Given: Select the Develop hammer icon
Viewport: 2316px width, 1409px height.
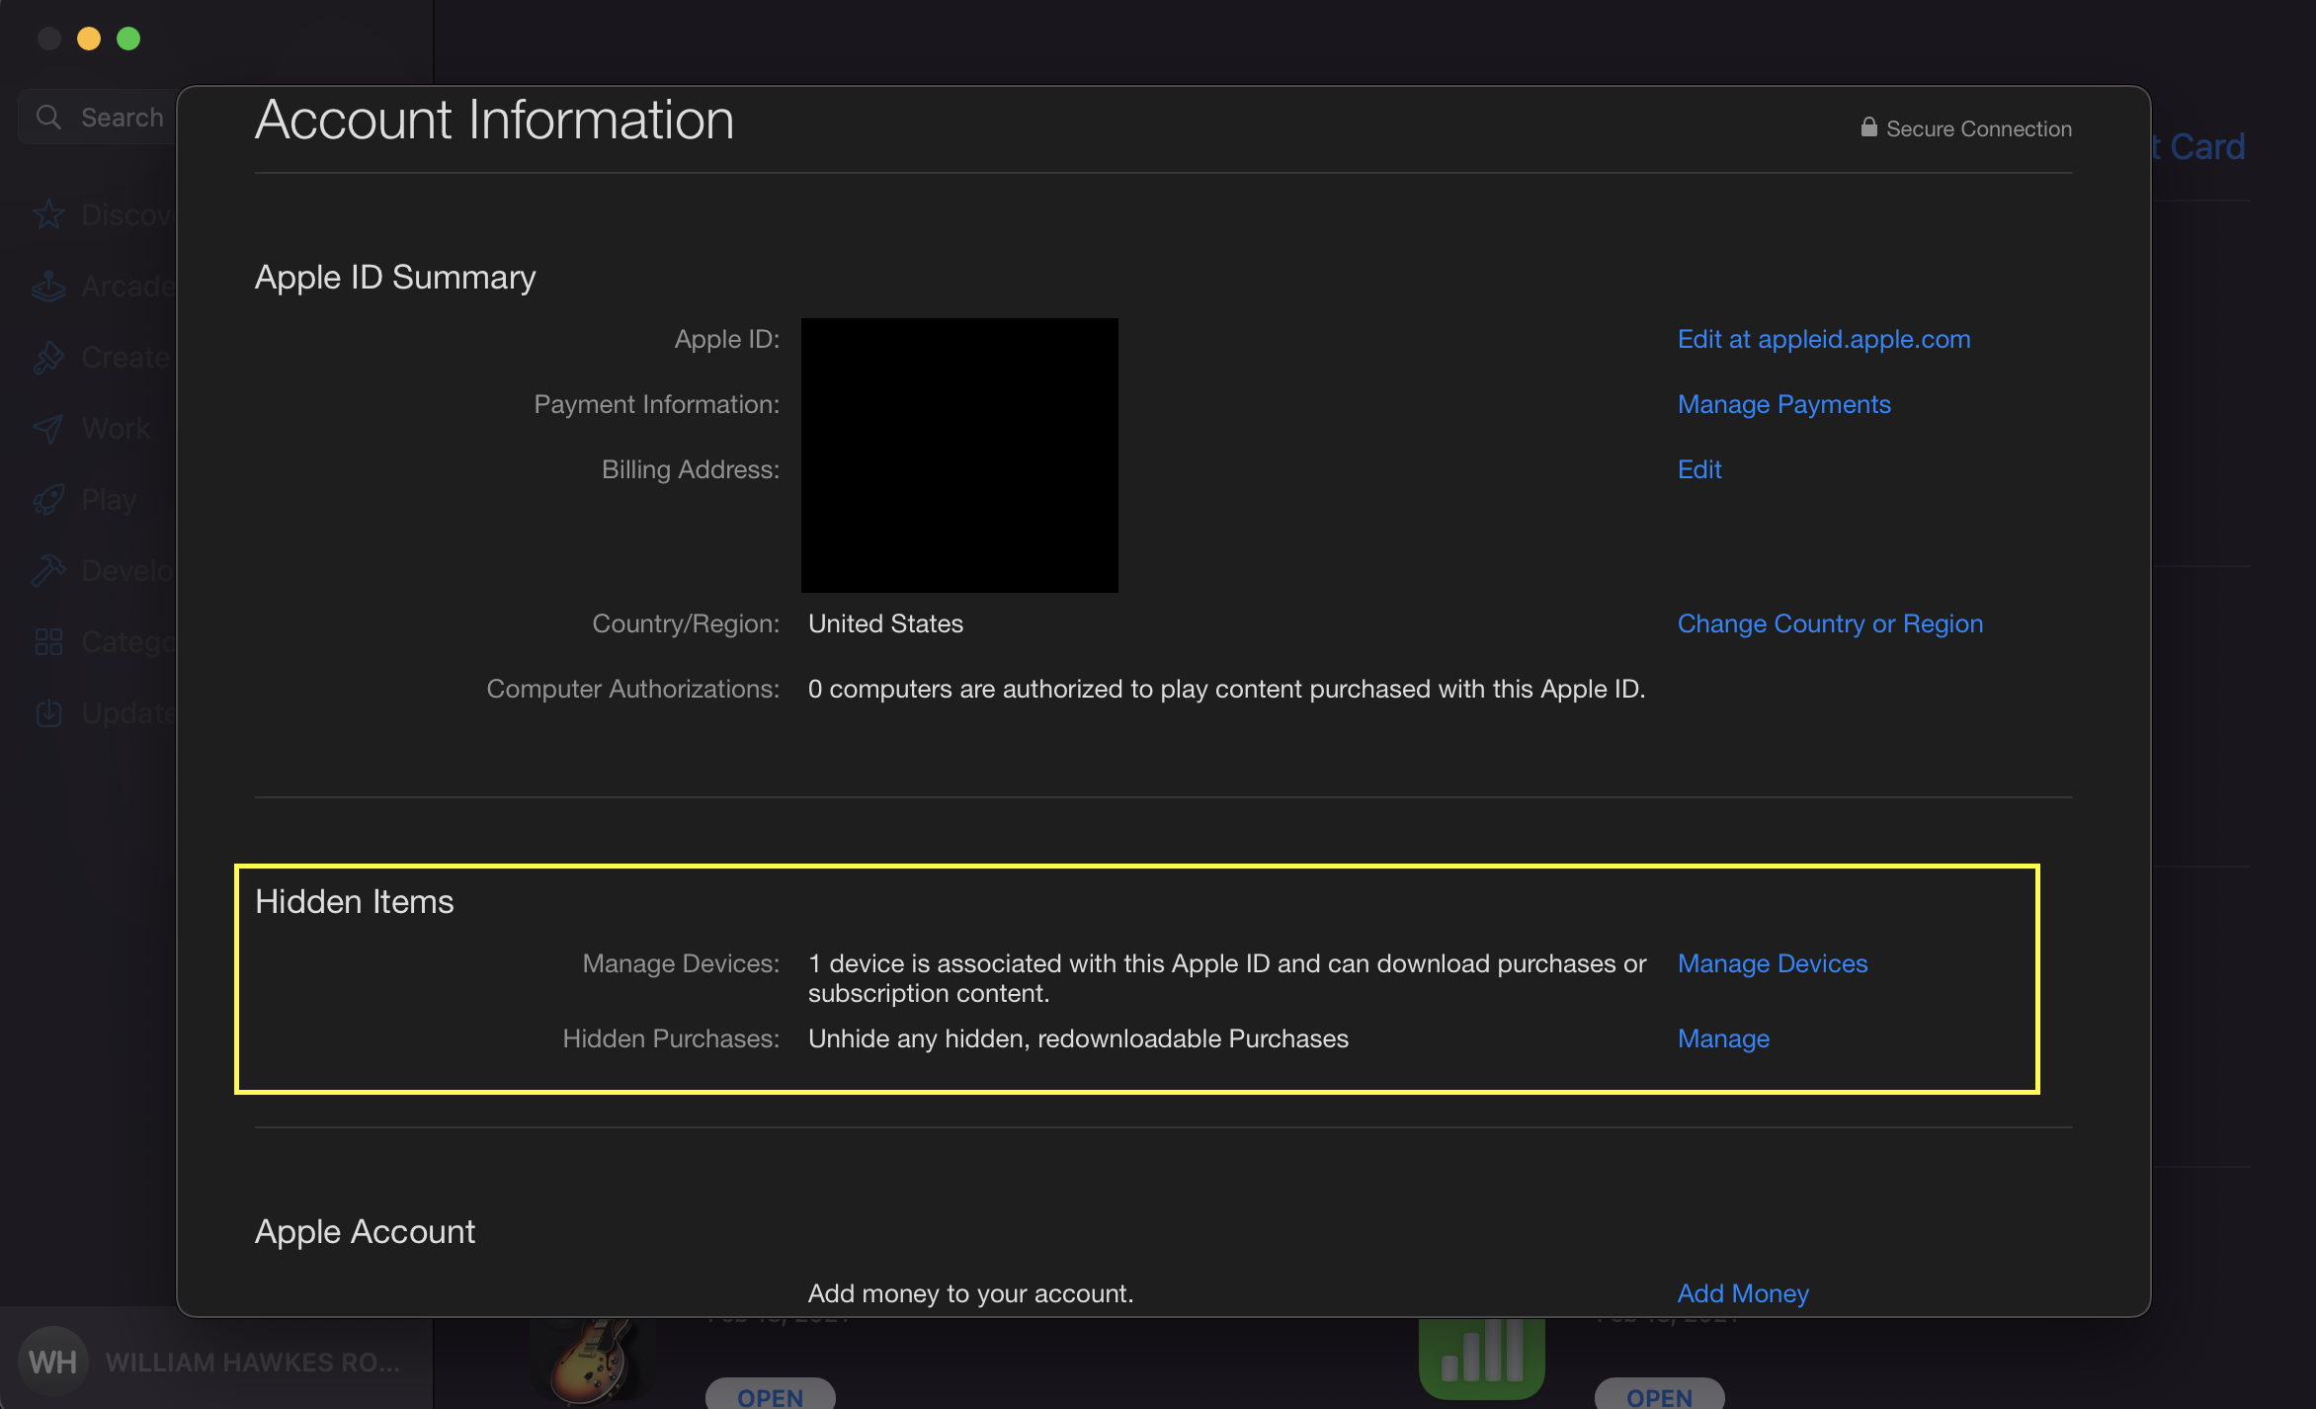Looking at the screenshot, I should pyautogui.click(x=48, y=571).
